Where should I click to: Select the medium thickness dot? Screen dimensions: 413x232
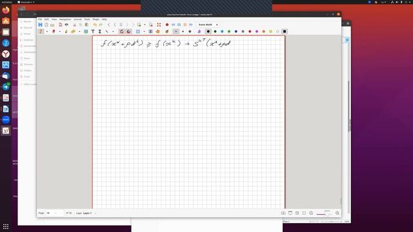(183, 32)
